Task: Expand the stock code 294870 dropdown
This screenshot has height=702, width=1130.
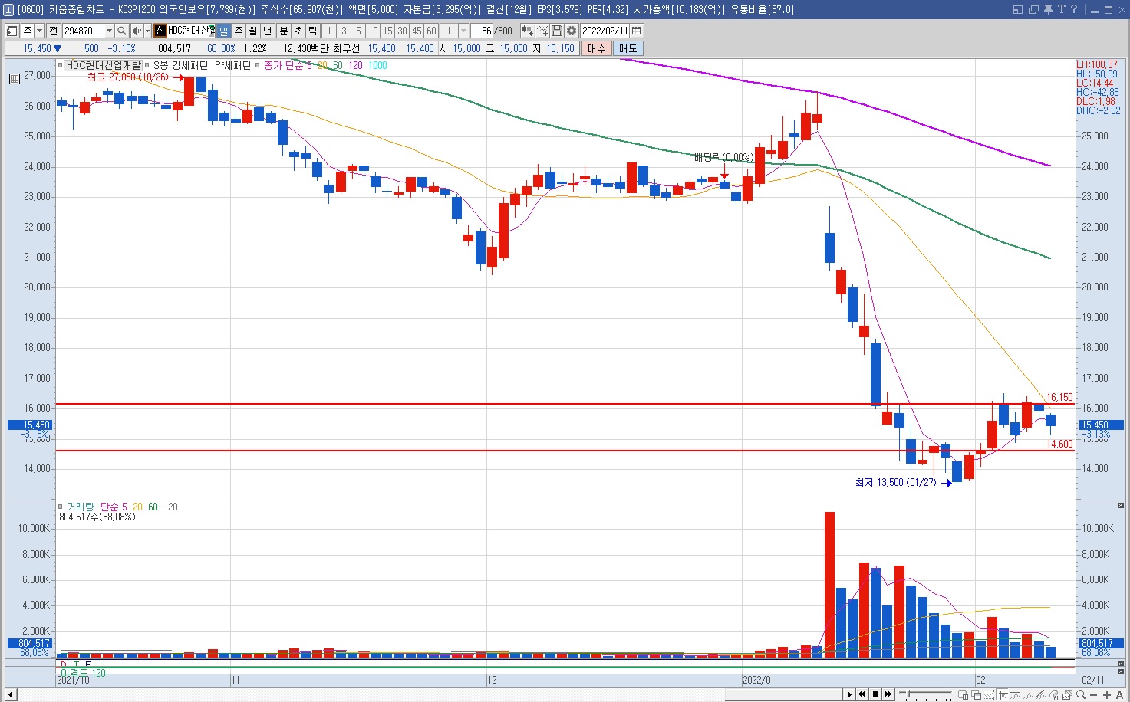Action: click(x=109, y=31)
